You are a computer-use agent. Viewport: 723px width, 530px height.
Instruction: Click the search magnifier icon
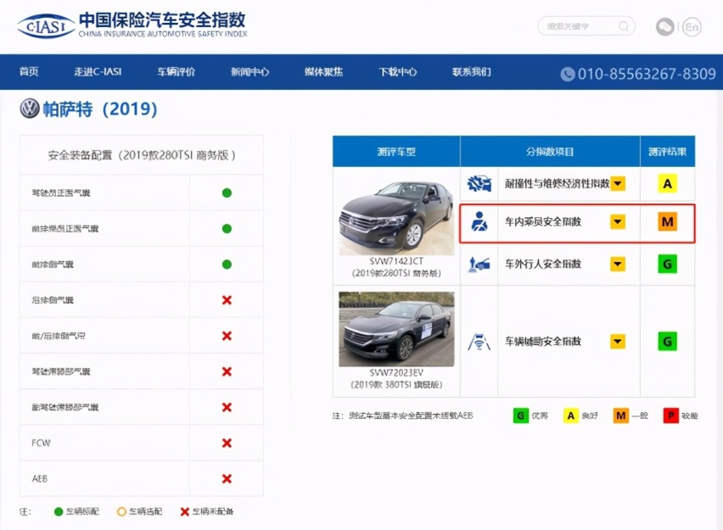pyautogui.click(x=624, y=26)
